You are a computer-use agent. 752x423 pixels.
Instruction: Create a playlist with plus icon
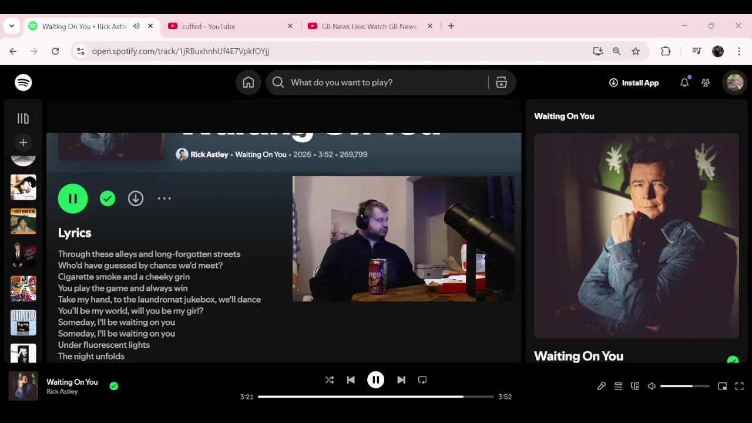(x=23, y=142)
